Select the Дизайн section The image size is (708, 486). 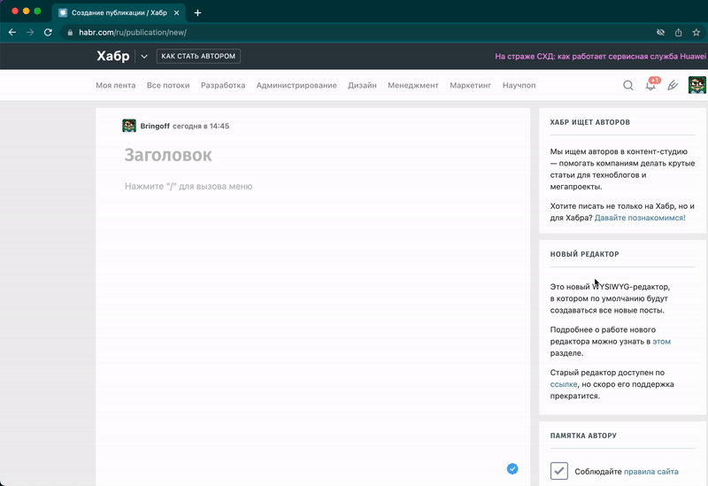point(362,85)
